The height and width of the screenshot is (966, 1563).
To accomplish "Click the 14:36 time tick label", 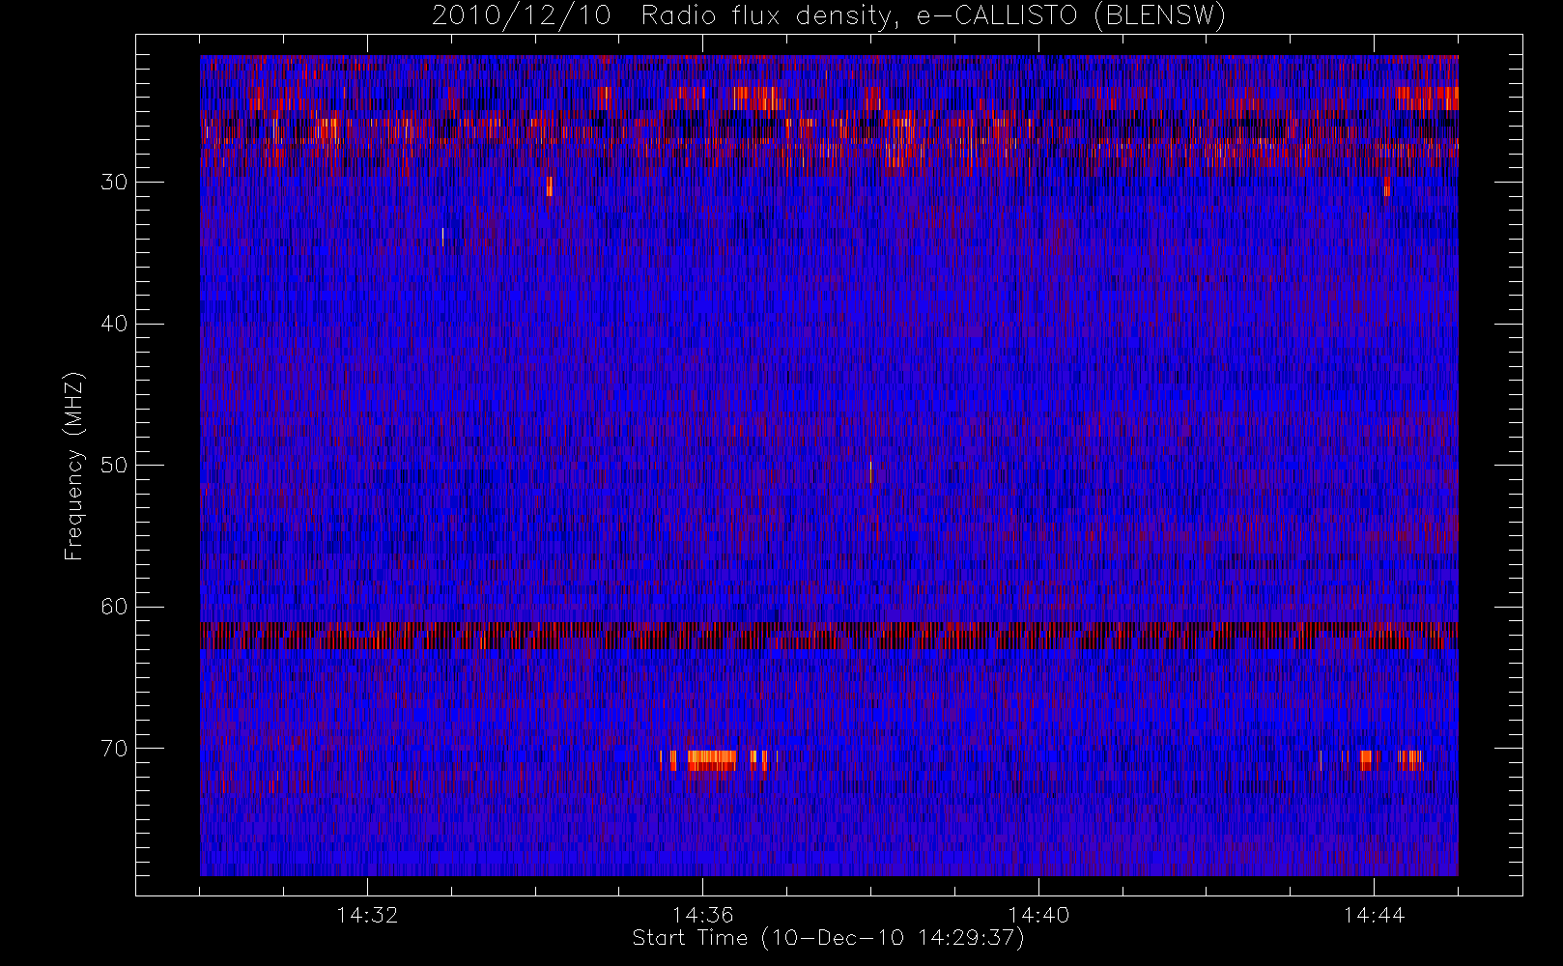I will pyautogui.click(x=702, y=915).
